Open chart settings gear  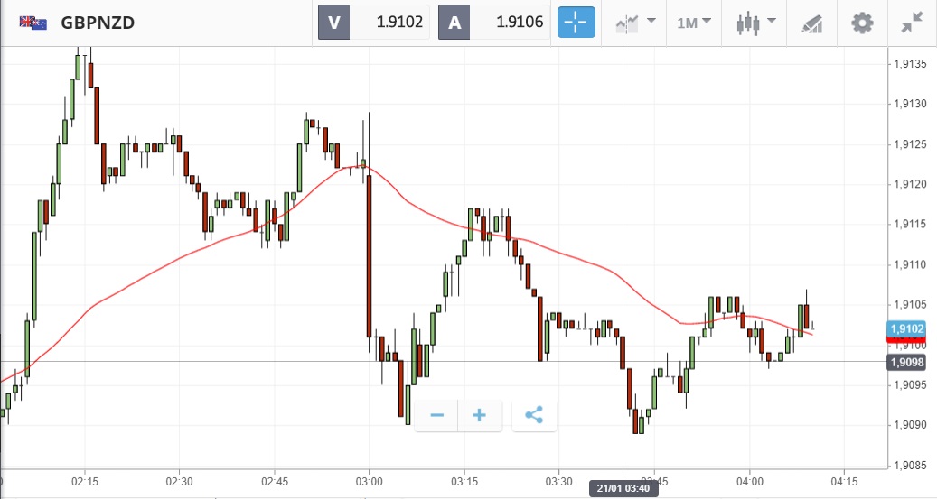click(863, 23)
